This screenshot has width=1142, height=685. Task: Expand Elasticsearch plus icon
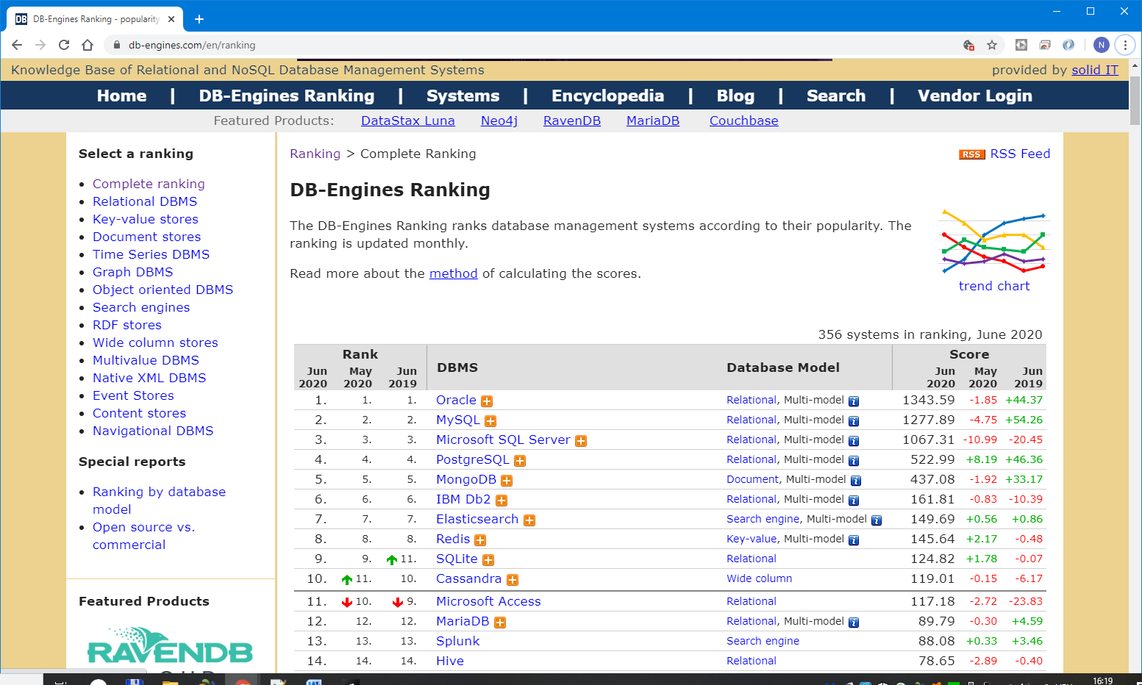pos(529,520)
